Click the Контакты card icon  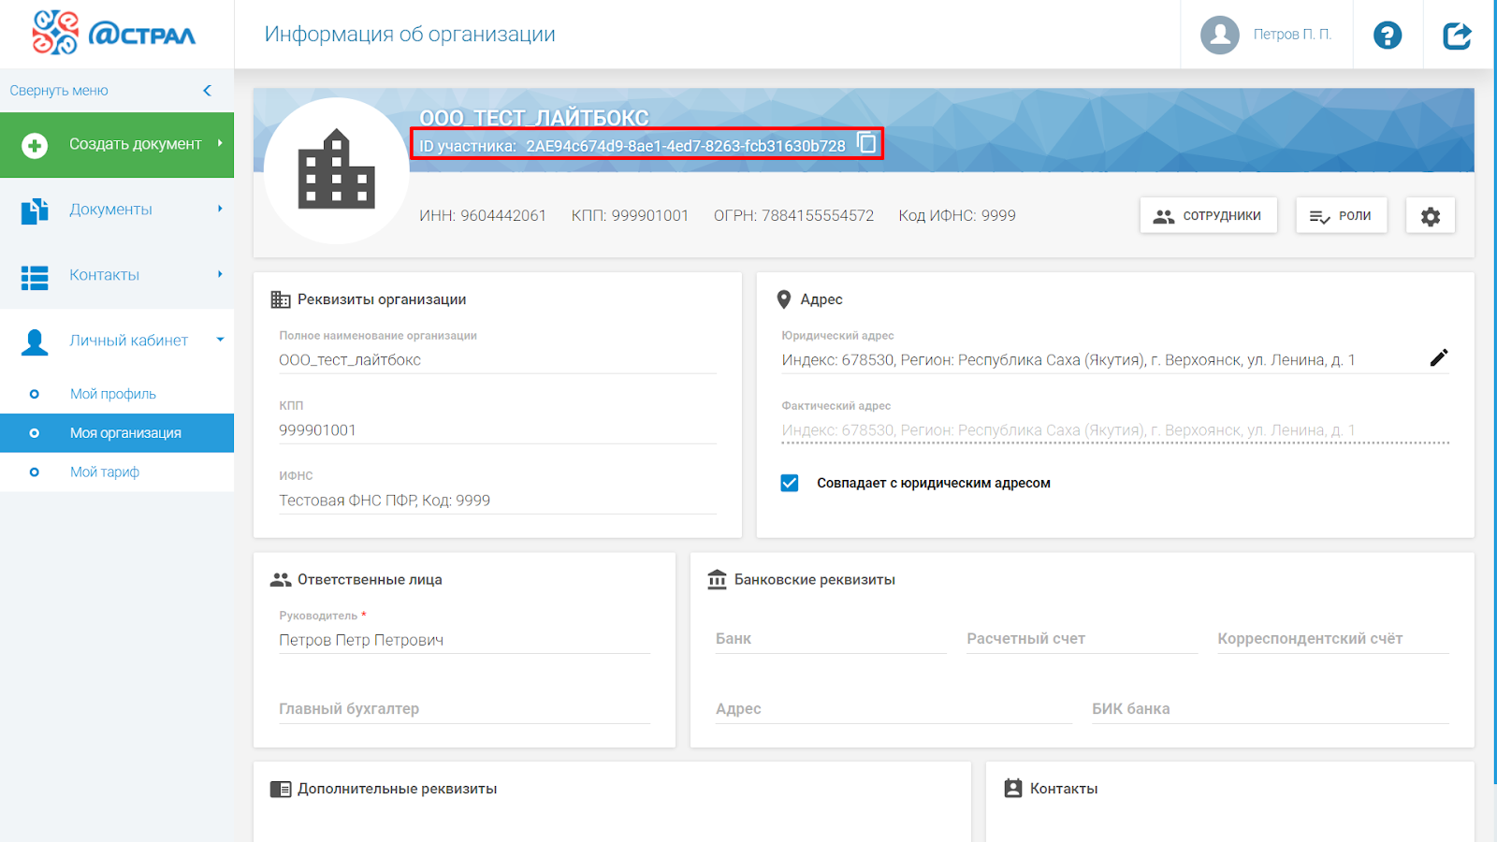(x=1013, y=789)
